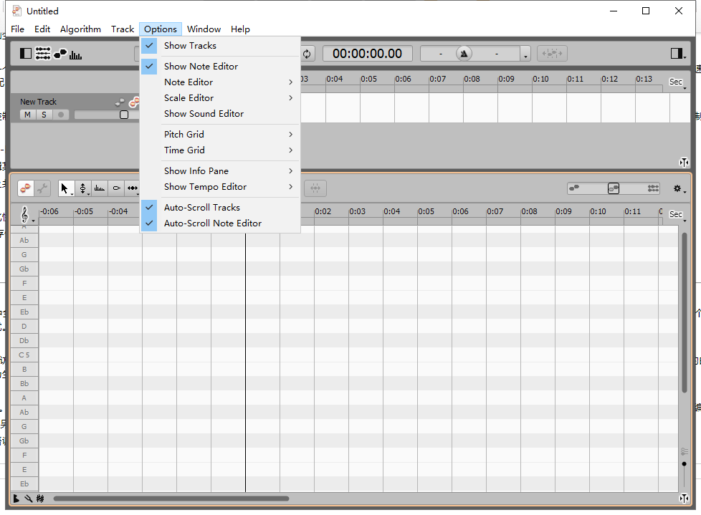Image resolution: width=701 pixels, height=515 pixels.
Task: Select the main arrow tool
Action: (x=65, y=188)
